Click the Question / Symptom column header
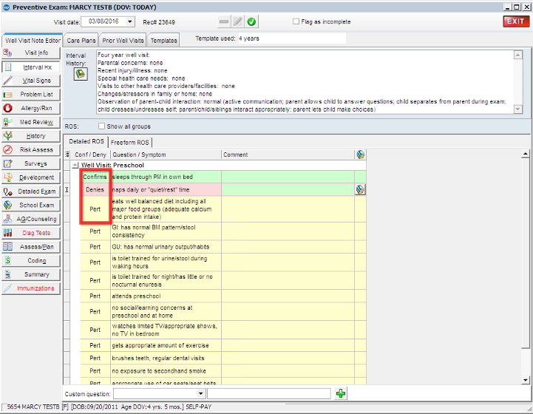Viewport: 533px width, 414px height. (x=166, y=155)
